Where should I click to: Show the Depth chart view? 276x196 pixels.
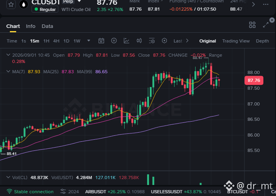tap(262, 41)
